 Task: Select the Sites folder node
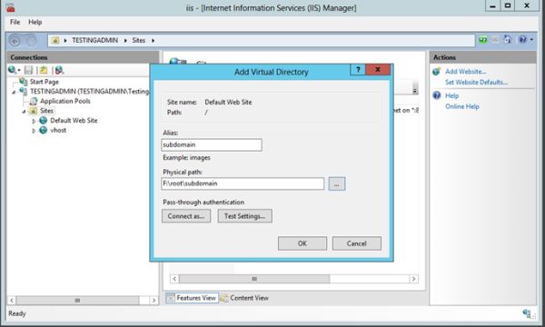click(x=46, y=111)
